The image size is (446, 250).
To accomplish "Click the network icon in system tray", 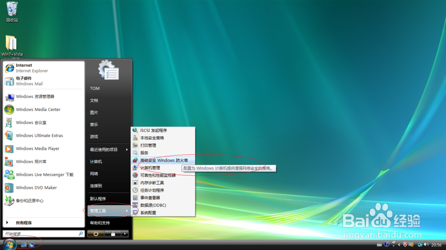I will click(420, 244).
